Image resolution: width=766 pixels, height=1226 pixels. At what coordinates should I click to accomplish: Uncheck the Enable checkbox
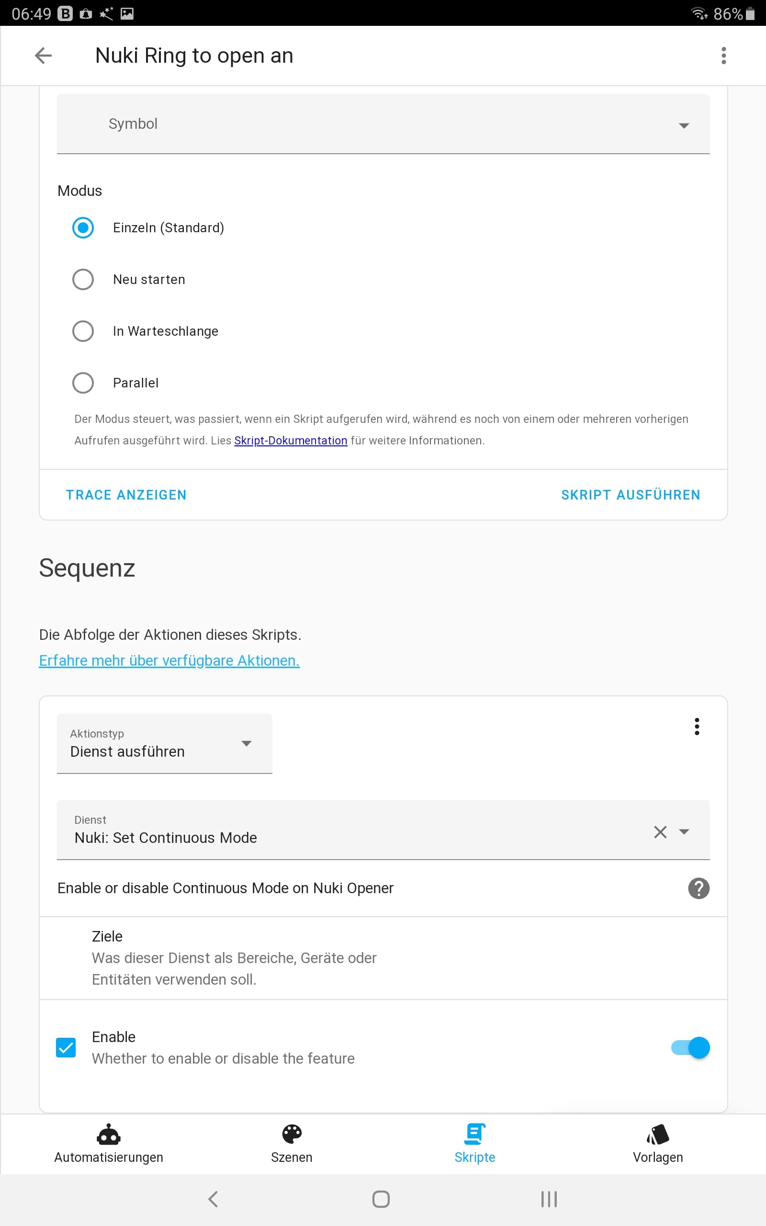[x=66, y=1047]
